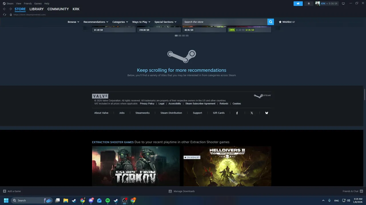Open the Refunds link
The width and height of the screenshot is (366, 205).
[x=224, y=104]
